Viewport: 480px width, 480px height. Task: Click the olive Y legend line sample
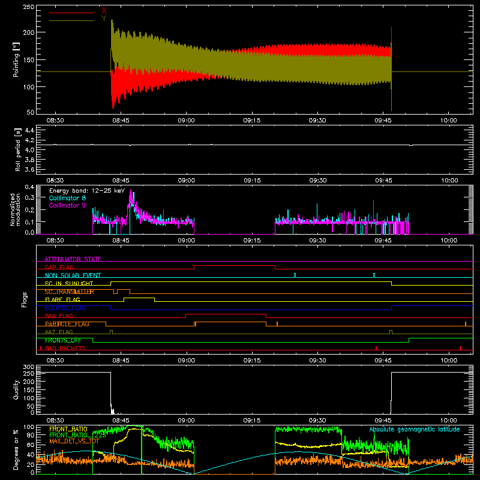[71, 20]
